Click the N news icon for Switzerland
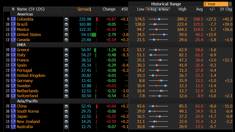 13,96
